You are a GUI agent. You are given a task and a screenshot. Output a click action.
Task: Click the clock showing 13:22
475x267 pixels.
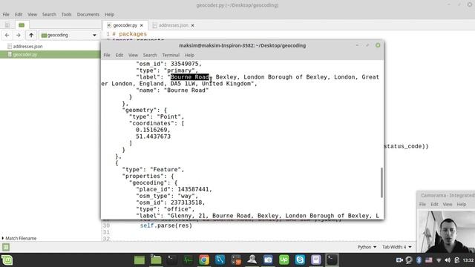(468, 260)
